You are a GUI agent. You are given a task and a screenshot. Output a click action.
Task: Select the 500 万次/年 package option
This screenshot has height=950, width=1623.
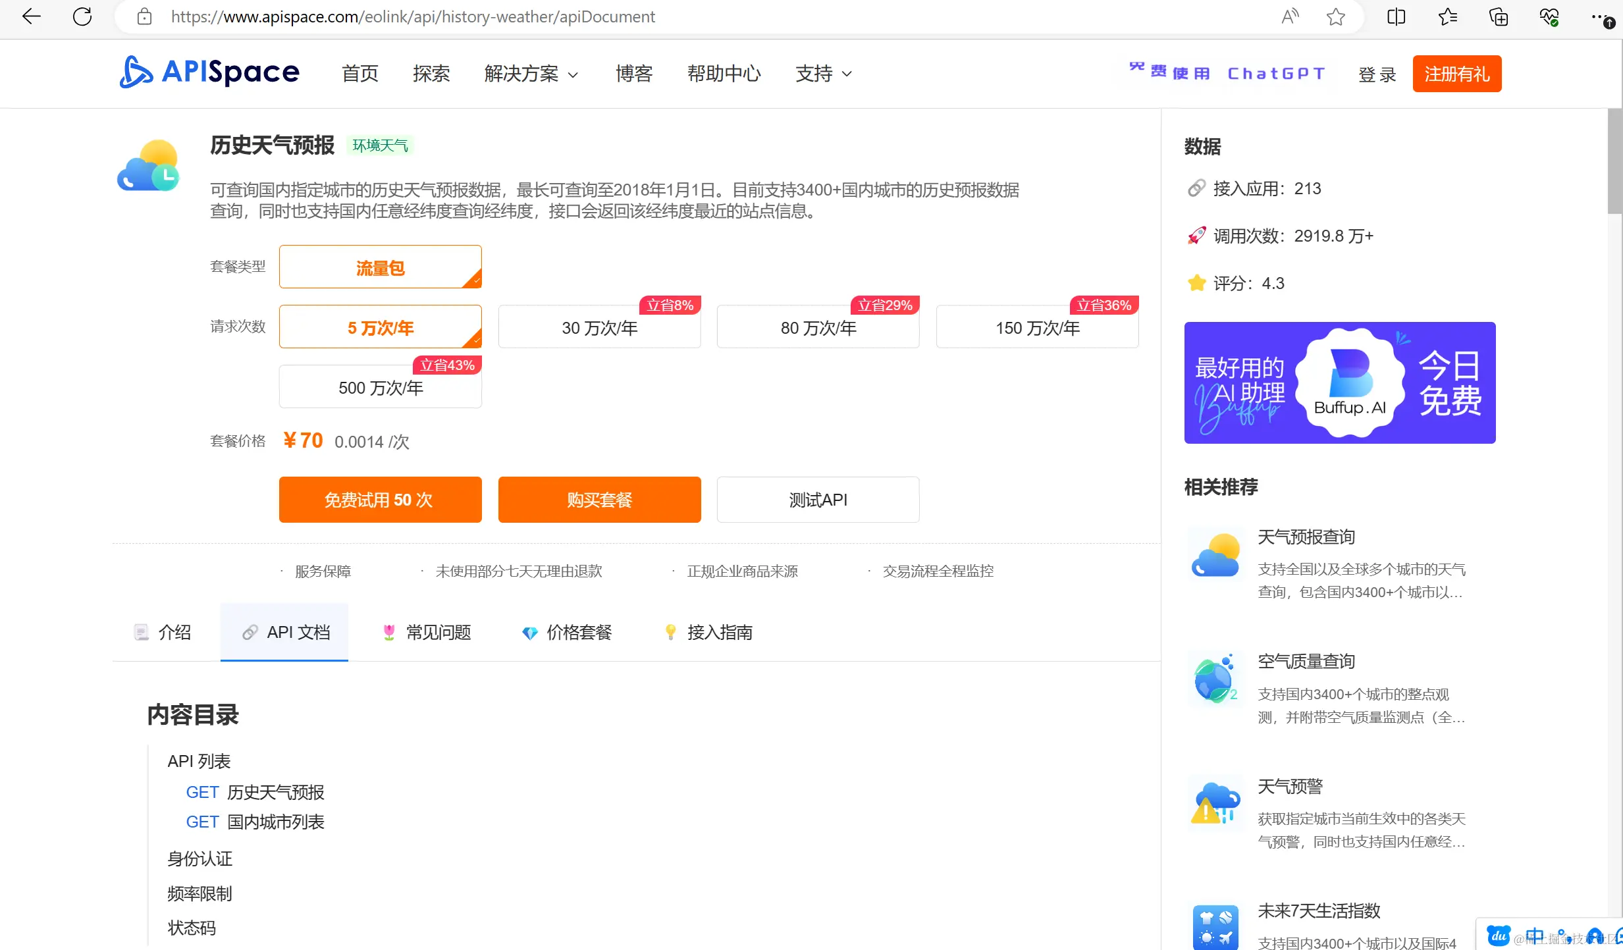[380, 387]
